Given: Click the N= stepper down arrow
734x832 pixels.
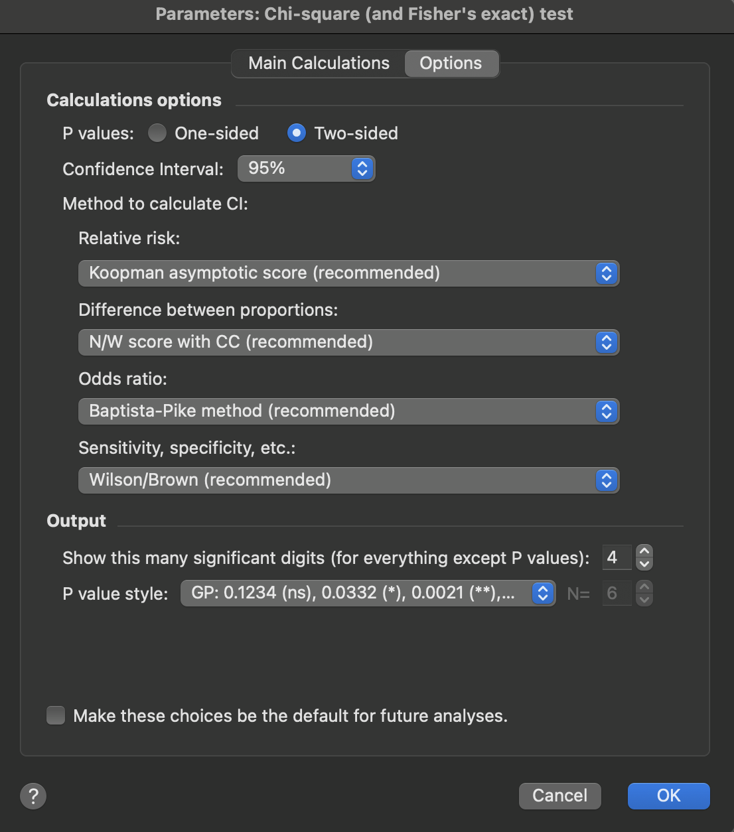Looking at the screenshot, I should (644, 600).
